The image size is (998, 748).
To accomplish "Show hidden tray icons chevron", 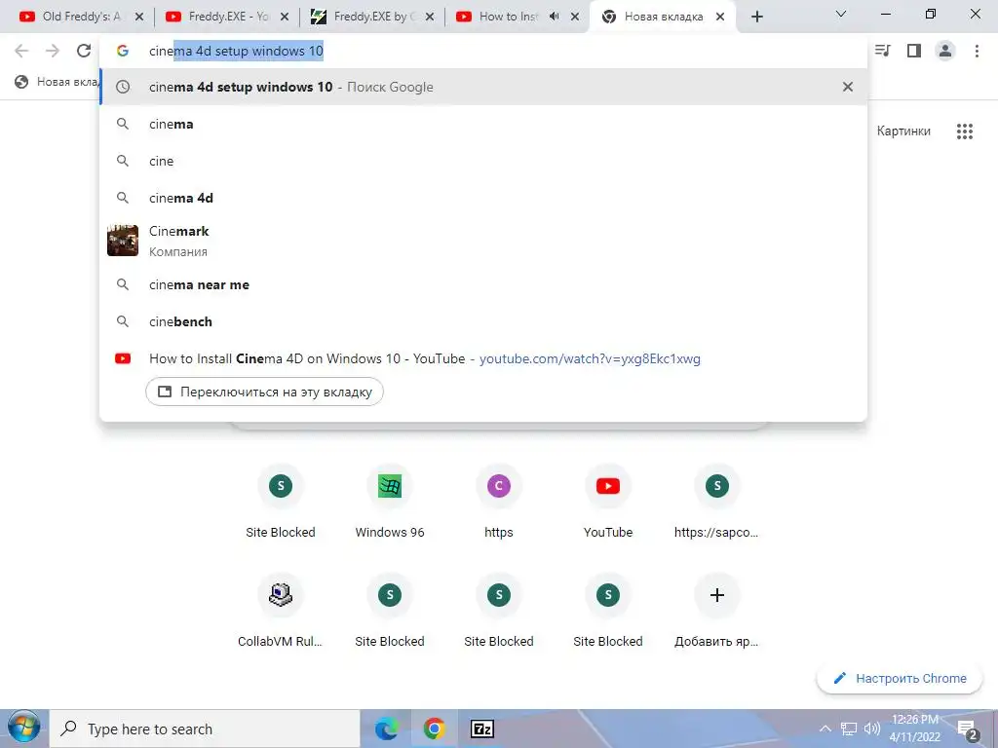I will 825,729.
